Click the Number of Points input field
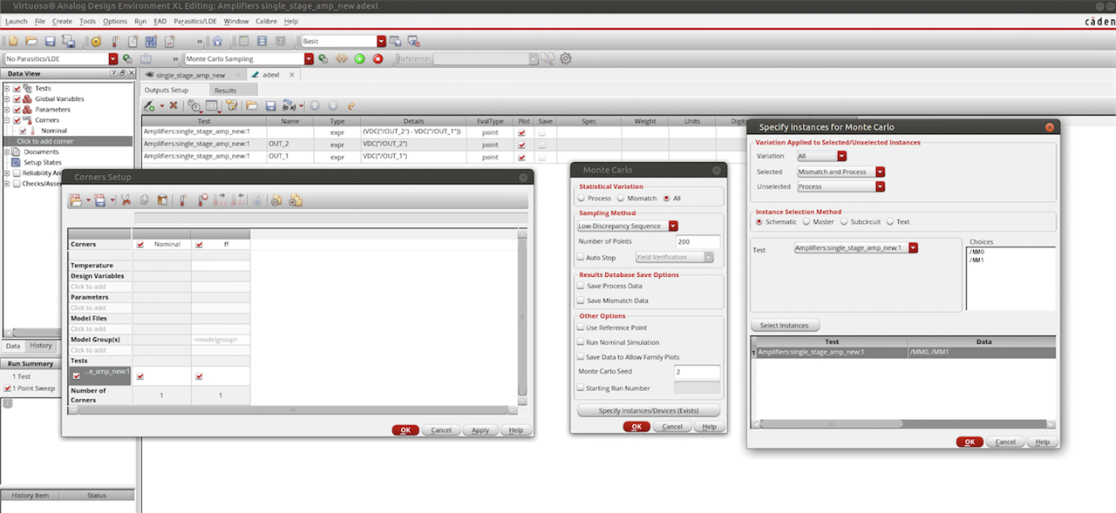The height and width of the screenshot is (513, 1116). 697,241
